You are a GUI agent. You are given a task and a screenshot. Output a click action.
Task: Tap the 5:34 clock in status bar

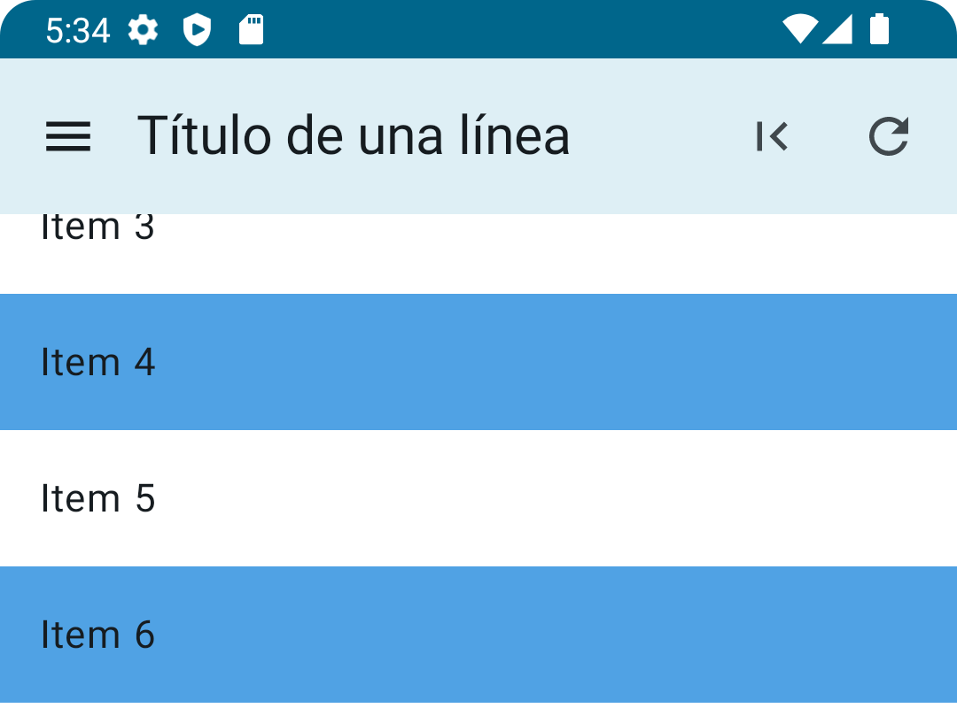coord(78,31)
